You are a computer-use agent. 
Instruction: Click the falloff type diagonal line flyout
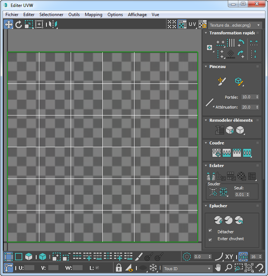(x=210, y=102)
